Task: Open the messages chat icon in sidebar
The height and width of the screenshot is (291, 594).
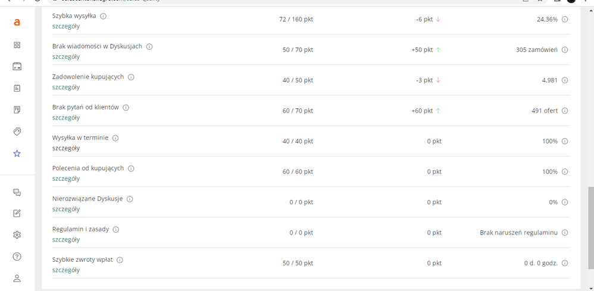Action: (x=17, y=192)
